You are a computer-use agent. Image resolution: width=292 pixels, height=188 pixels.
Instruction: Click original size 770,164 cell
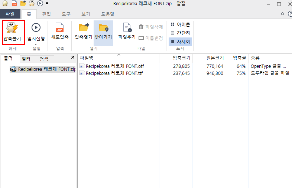coord(215,66)
